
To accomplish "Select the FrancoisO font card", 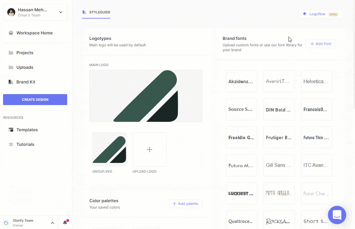I will pyautogui.click(x=316, y=109).
